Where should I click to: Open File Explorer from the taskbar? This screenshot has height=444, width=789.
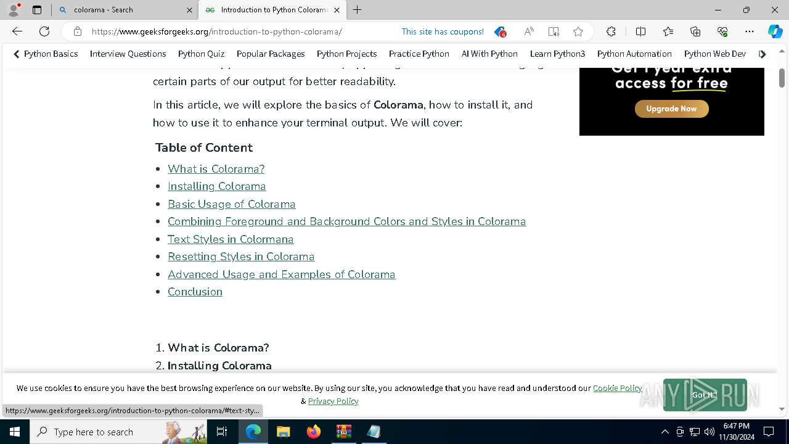[x=283, y=432]
